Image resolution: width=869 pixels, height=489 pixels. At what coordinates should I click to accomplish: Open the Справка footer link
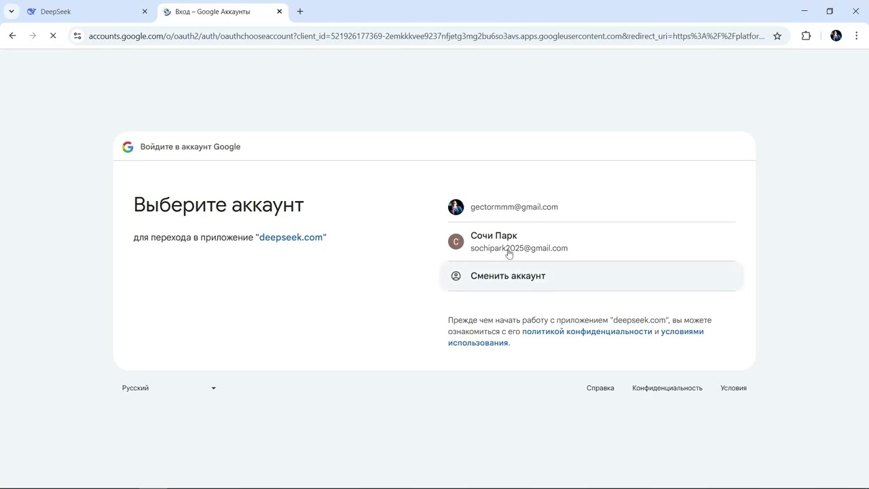pos(600,388)
